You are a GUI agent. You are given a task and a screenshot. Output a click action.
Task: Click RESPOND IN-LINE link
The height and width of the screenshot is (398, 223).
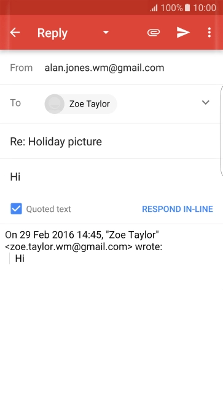[178, 209]
